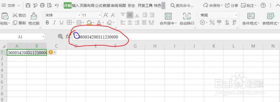Open currency format dropdown

click(207, 23)
